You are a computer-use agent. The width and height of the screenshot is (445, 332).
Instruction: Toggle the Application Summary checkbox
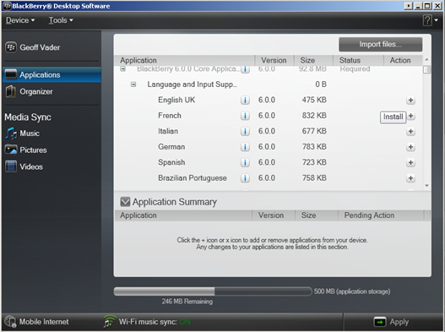125,202
